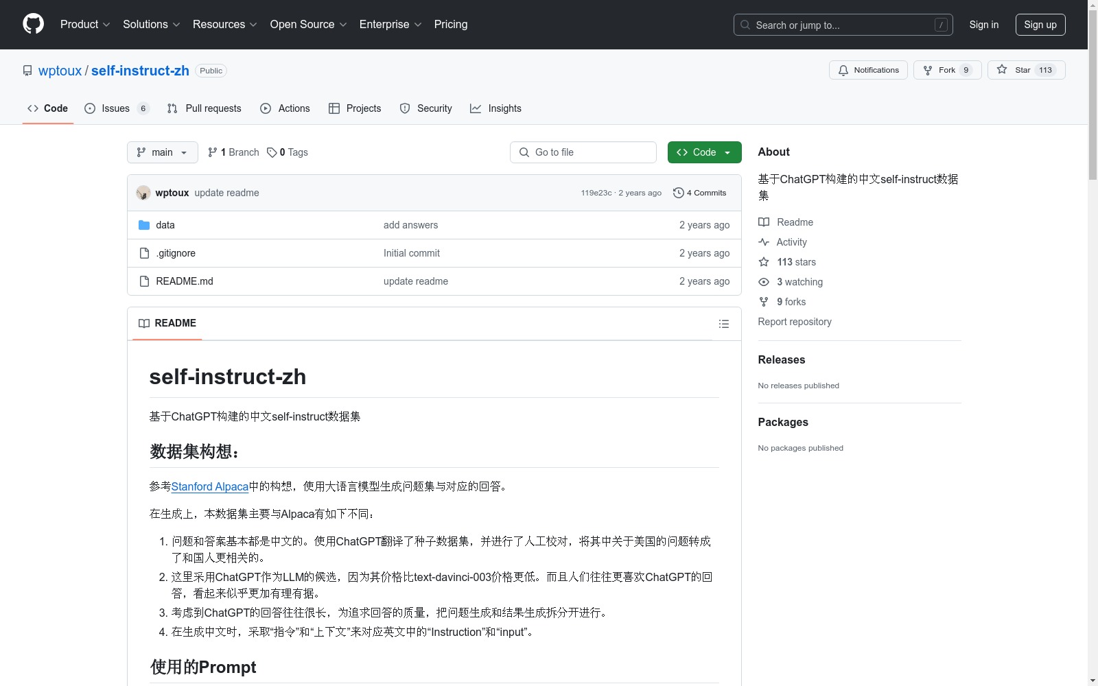Click the .gitignore file icon
Image resolution: width=1098 pixels, height=686 pixels.
(x=144, y=253)
